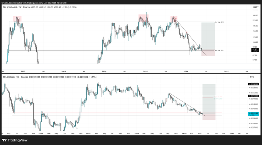Screen dimensions: 262x145
Task: Open the BTC currency selector
Action: click(252, 77)
